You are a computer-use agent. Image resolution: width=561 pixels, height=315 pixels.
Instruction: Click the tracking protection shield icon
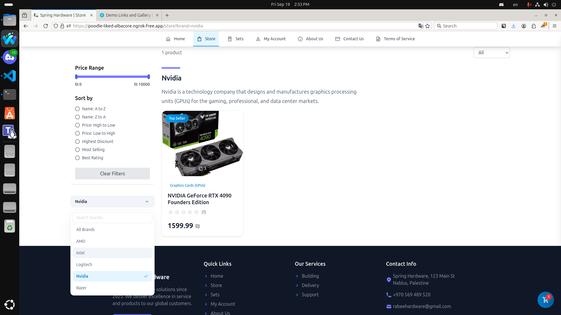(56, 26)
